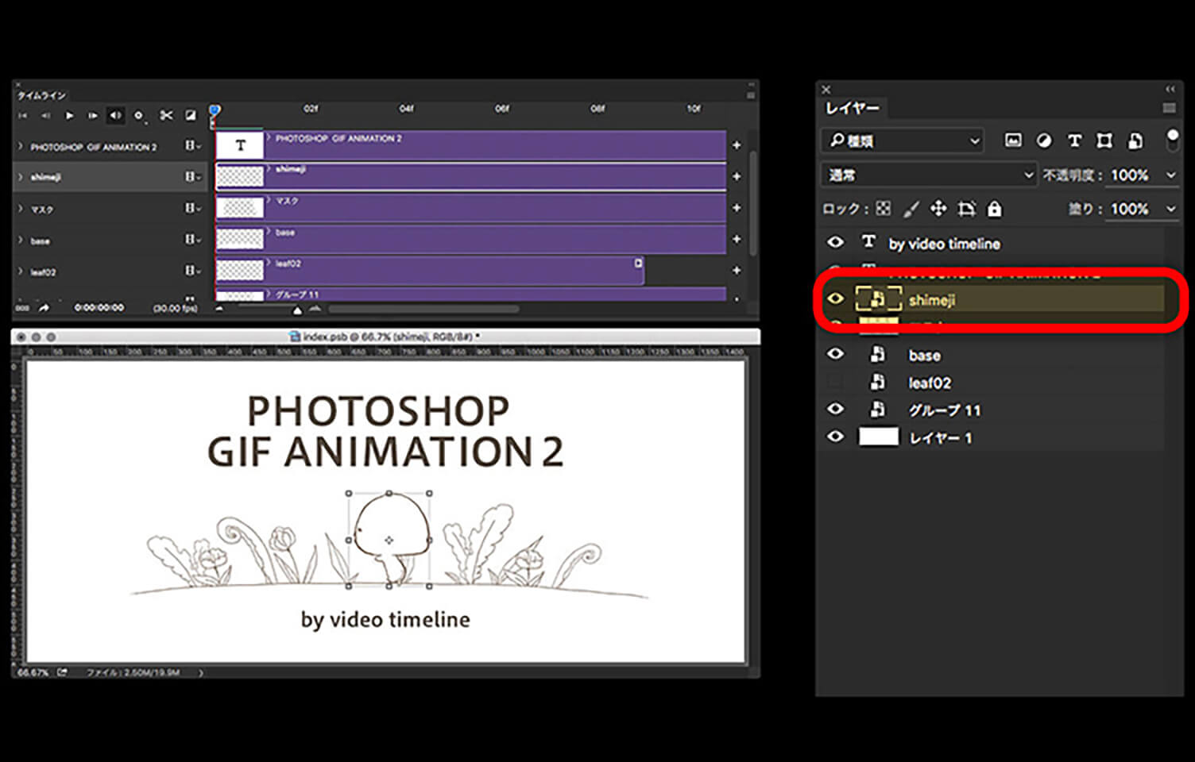Expand PHOTOSHOP GIF ANIMATION 2 track

coord(21,146)
